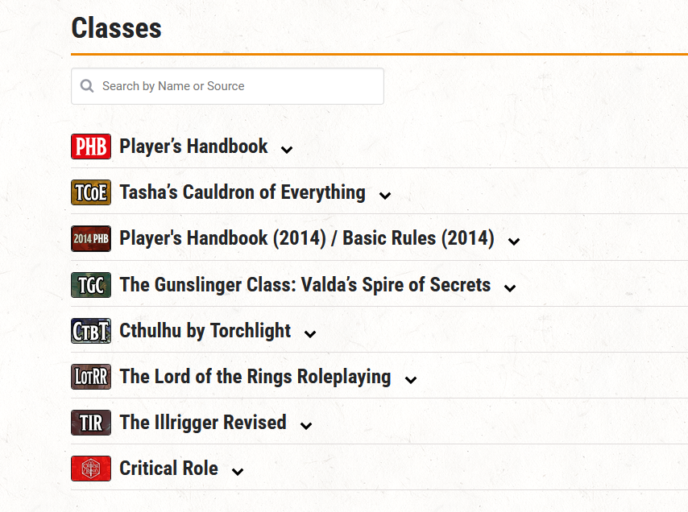Click the 2014 PHB badge icon
The width and height of the screenshot is (688, 512).
coord(91,239)
